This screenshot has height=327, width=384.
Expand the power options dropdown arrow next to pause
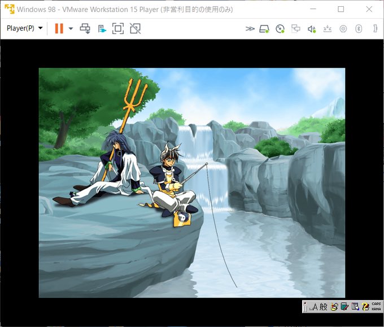[x=71, y=29]
